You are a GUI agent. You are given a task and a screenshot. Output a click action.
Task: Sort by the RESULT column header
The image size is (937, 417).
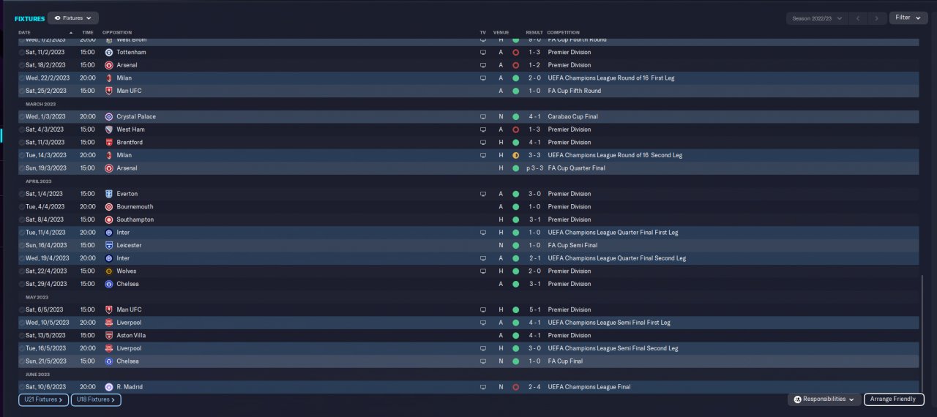(x=534, y=33)
